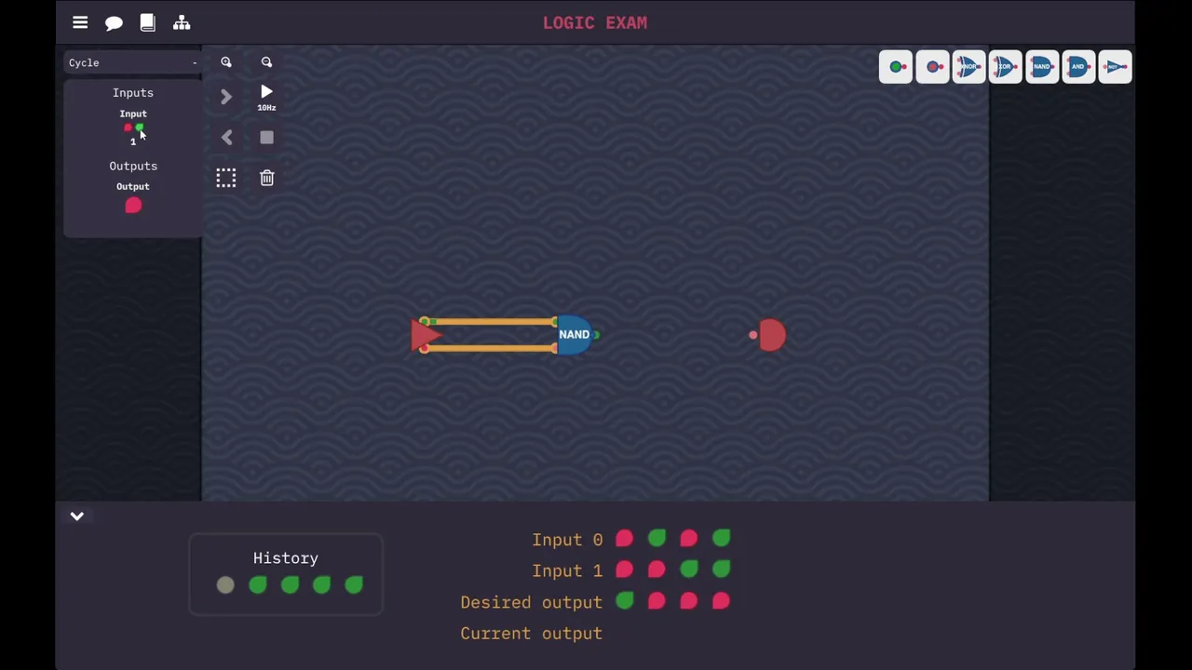Pick the green on-constant component

pyautogui.click(x=896, y=66)
